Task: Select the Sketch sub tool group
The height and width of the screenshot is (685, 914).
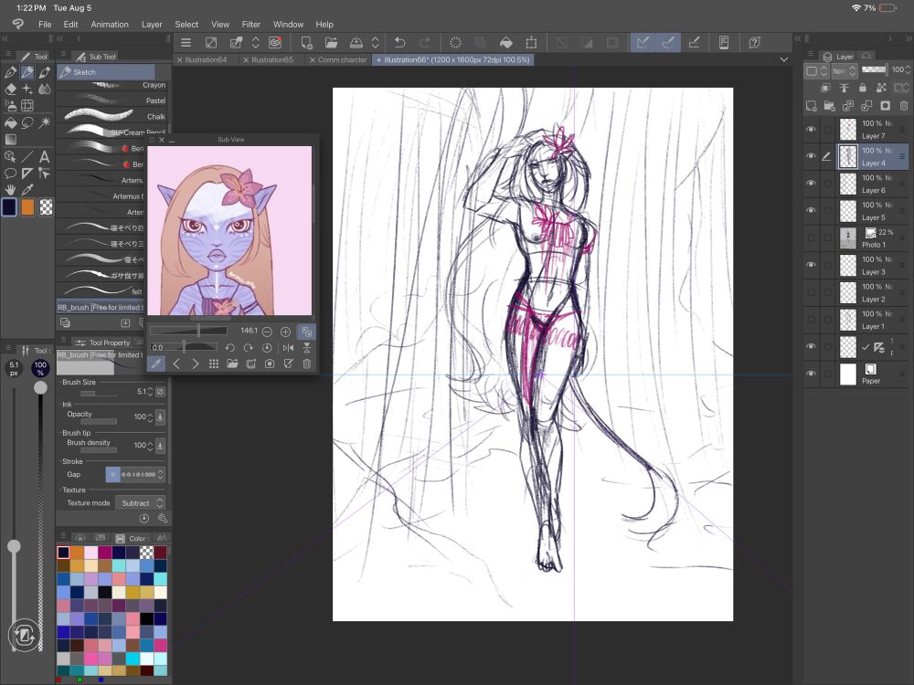Action: click(106, 72)
